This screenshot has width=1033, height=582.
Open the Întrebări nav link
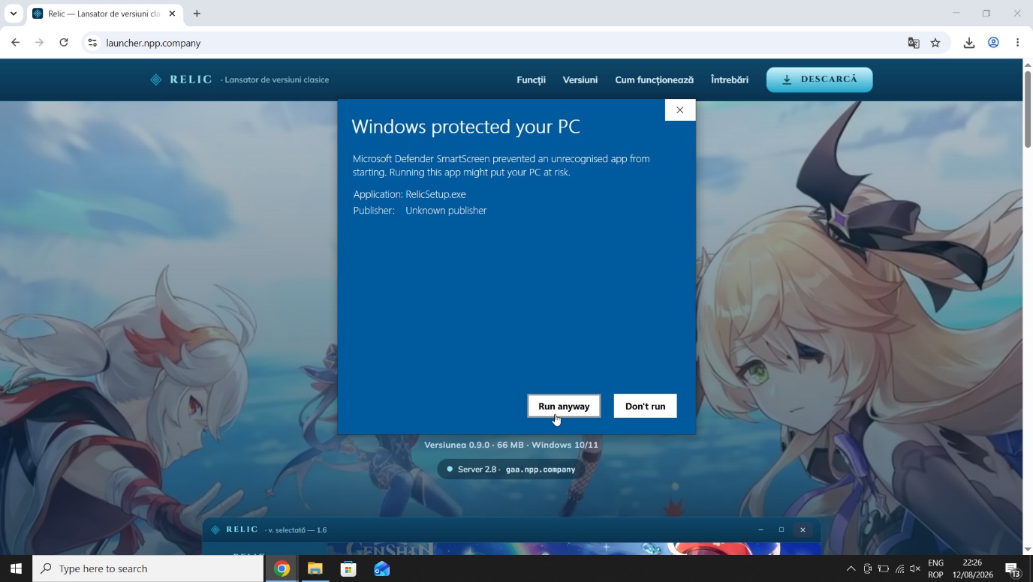click(730, 79)
